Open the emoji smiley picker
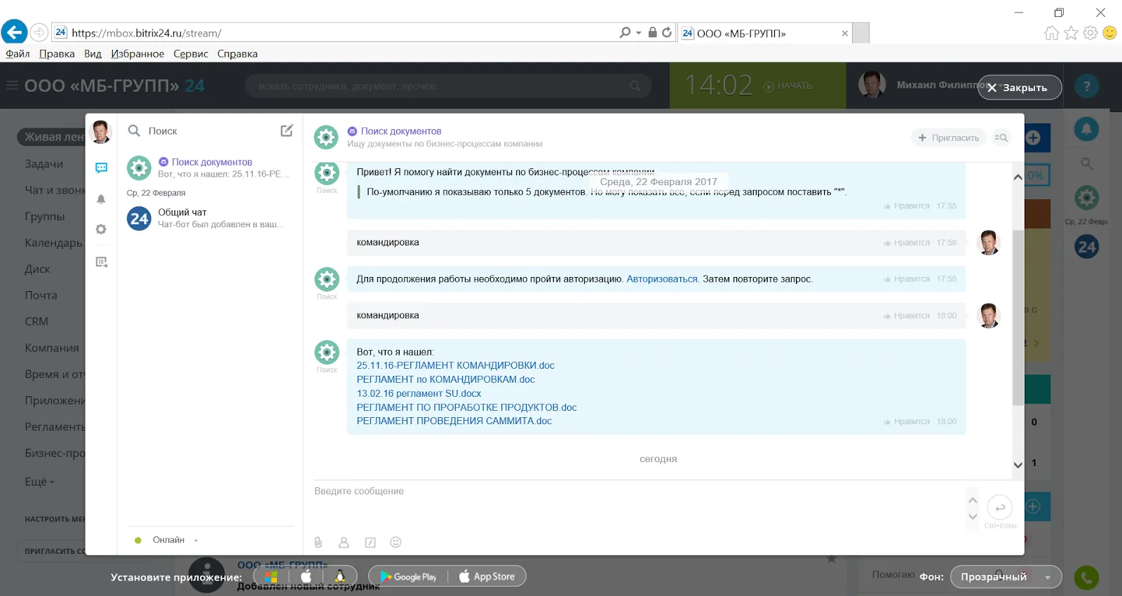 pyautogui.click(x=396, y=542)
